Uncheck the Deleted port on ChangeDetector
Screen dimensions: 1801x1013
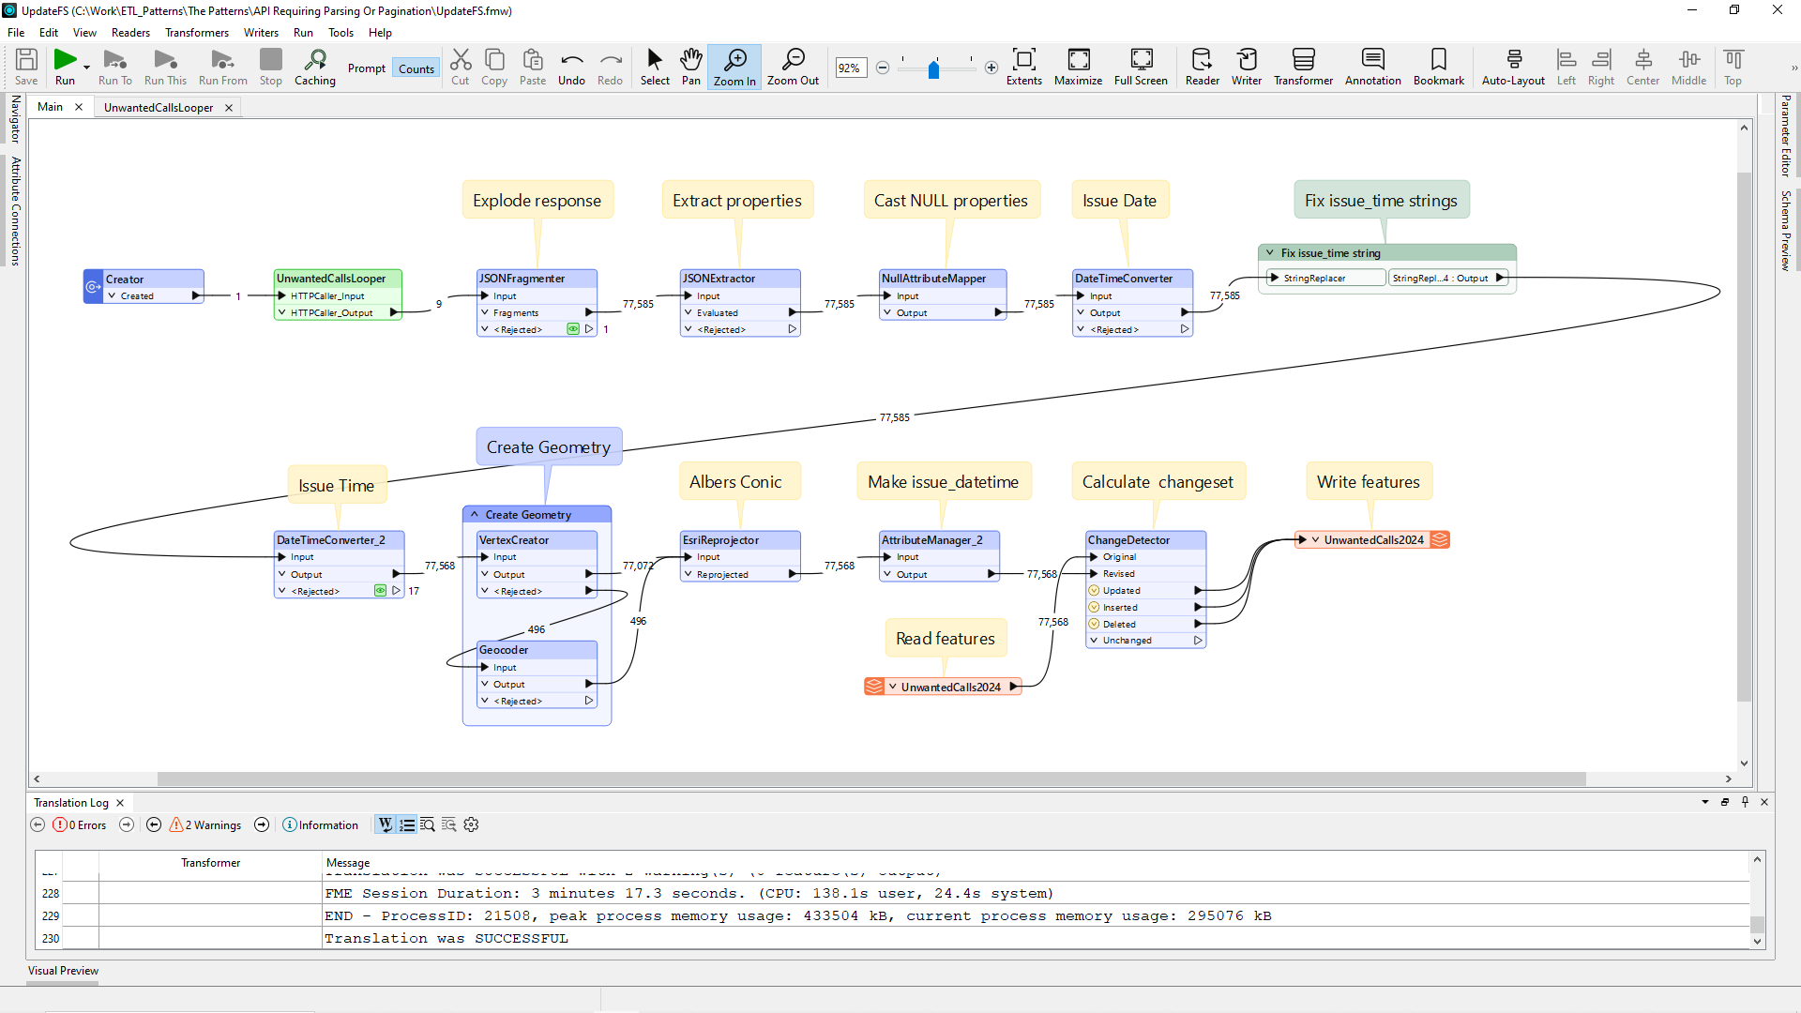click(x=1095, y=624)
